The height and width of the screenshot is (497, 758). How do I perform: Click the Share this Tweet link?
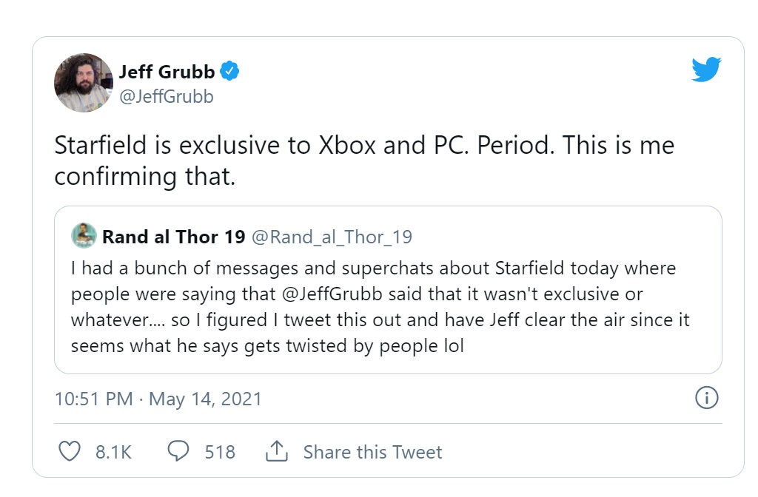[372, 452]
